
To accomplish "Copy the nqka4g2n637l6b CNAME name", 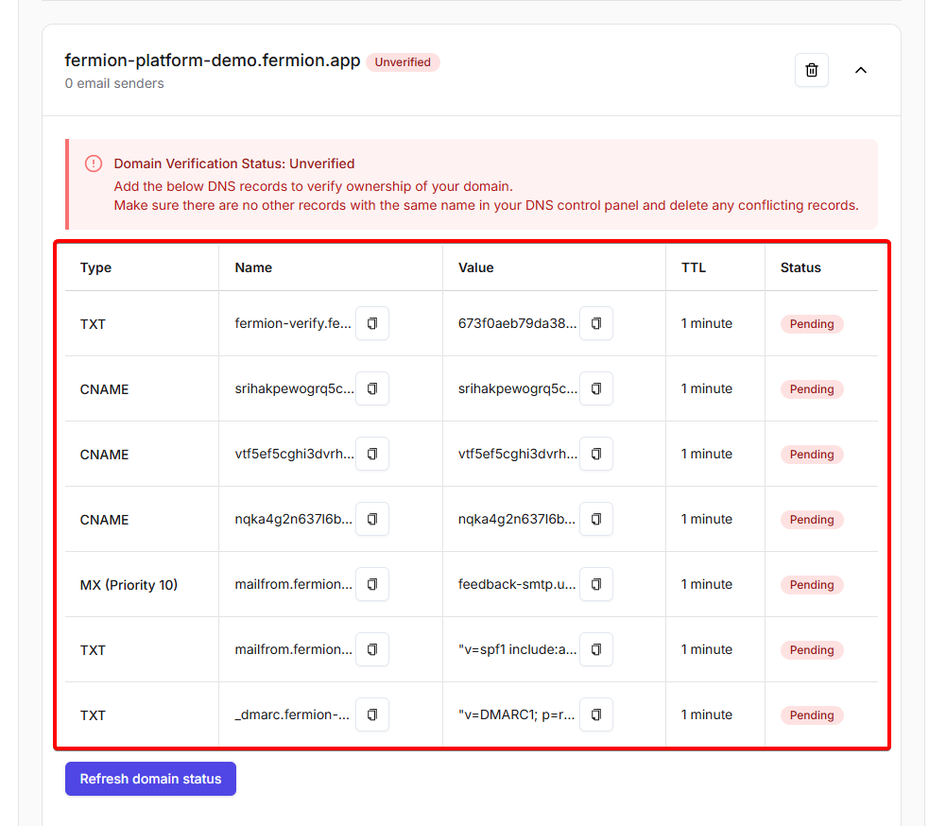I will pos(372,519).
